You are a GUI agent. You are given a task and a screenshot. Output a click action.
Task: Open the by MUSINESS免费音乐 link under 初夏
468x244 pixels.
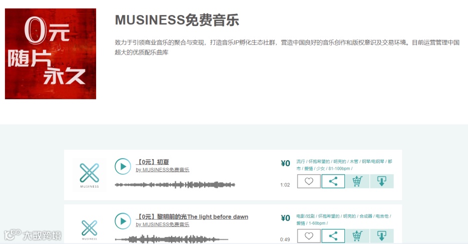162,170
